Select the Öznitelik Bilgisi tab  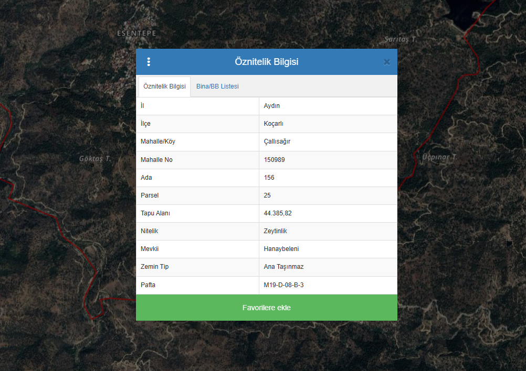point(164,86)
